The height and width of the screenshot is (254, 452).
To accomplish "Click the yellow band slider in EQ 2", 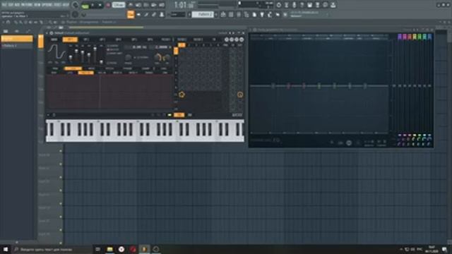I will click(x=415, y=85).
